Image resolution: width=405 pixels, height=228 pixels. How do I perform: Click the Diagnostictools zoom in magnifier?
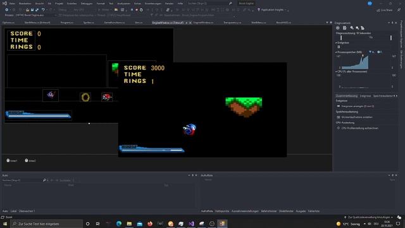point(352,28)
